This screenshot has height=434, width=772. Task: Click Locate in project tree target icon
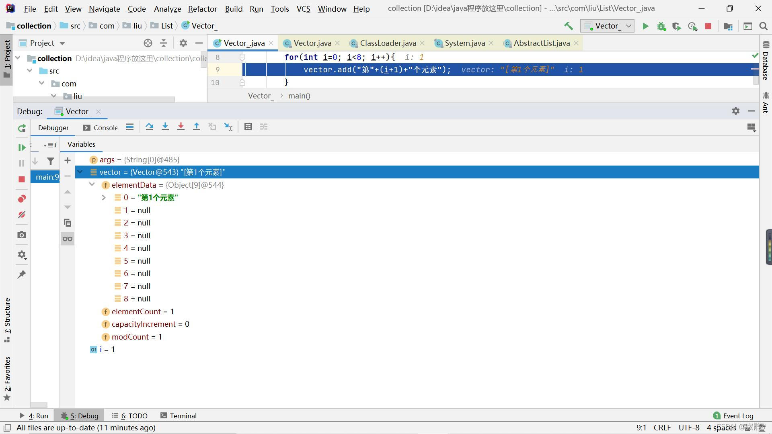coord(148,43)
